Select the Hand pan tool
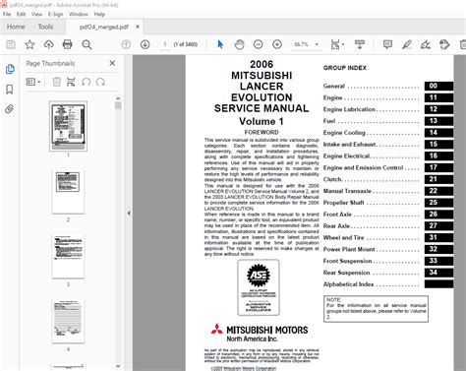Image resolution: width=466 pixels, height=371 pixels. coord(239,44)
